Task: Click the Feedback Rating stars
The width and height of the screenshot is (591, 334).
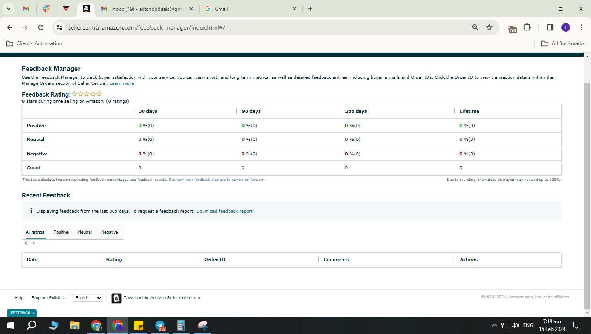Action: pos(87,94)
